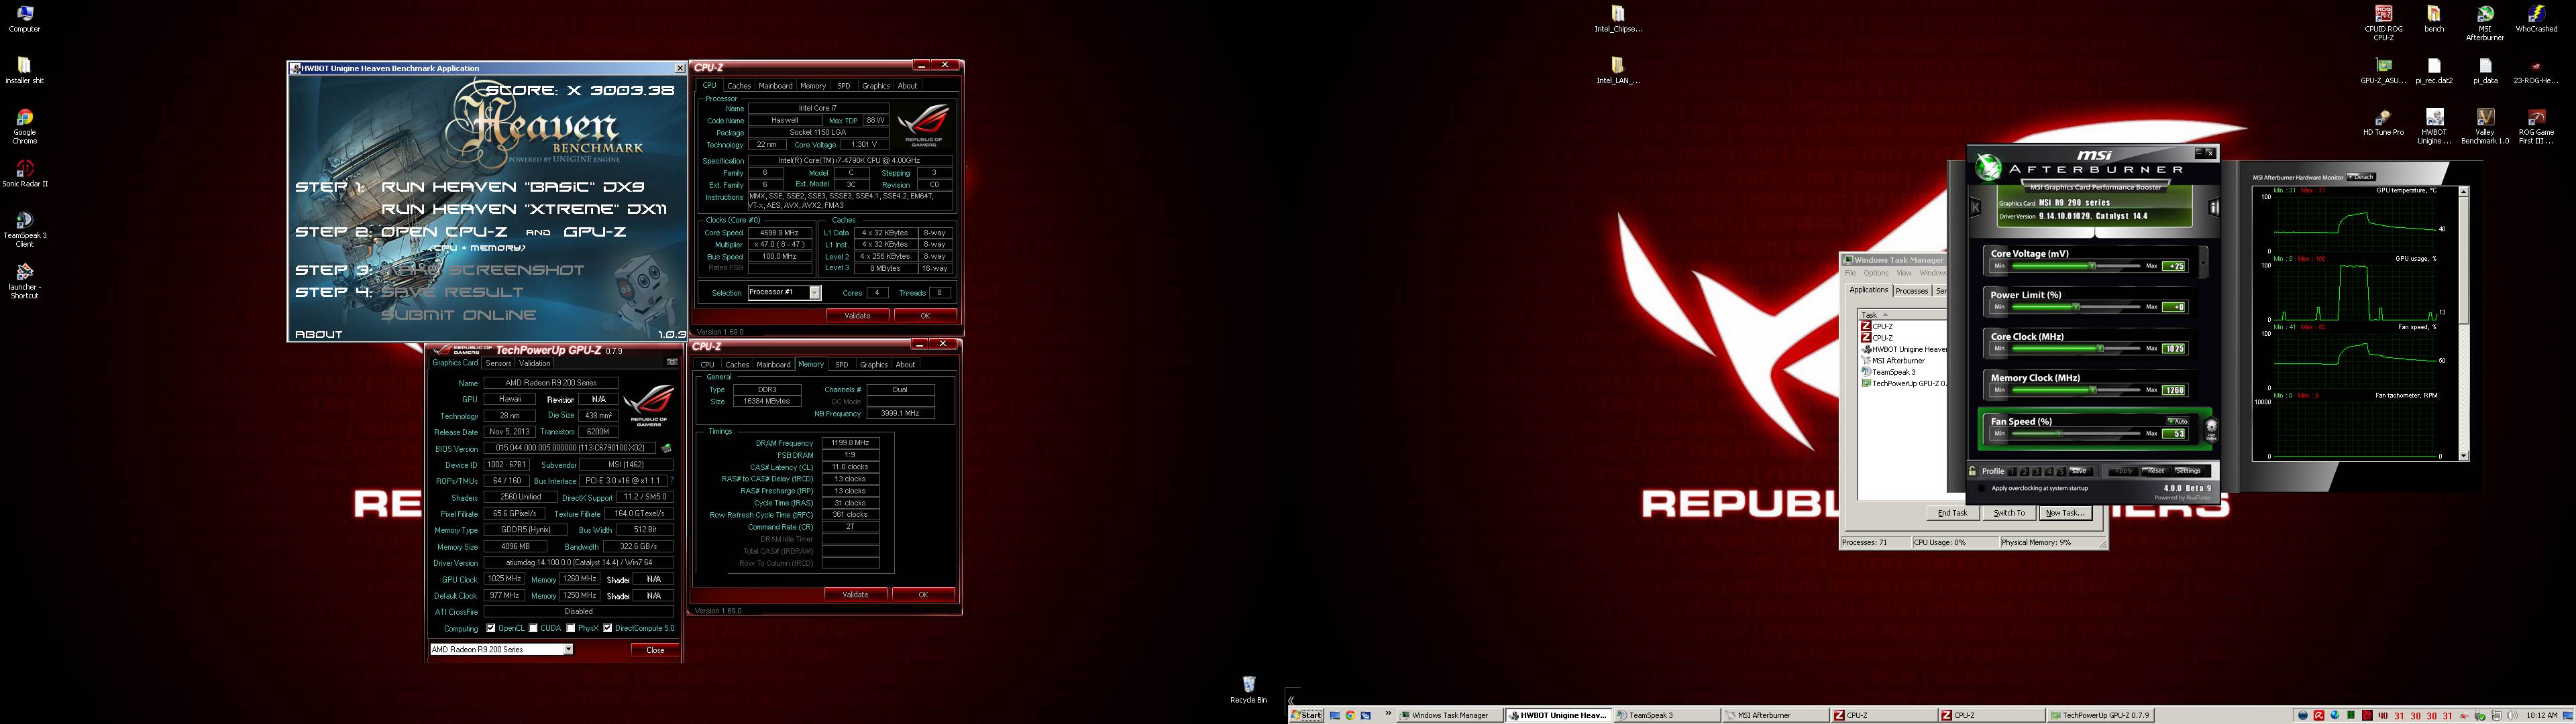Screen dimensions: 2576x724
Task: Open Options menu in Task Manager
Action: (x=1876, y=273)
